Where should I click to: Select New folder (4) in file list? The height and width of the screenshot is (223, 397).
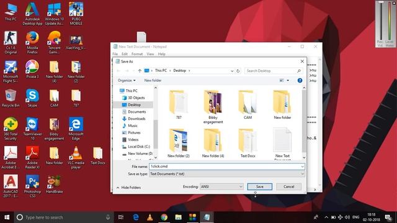(x=213, y=143)
